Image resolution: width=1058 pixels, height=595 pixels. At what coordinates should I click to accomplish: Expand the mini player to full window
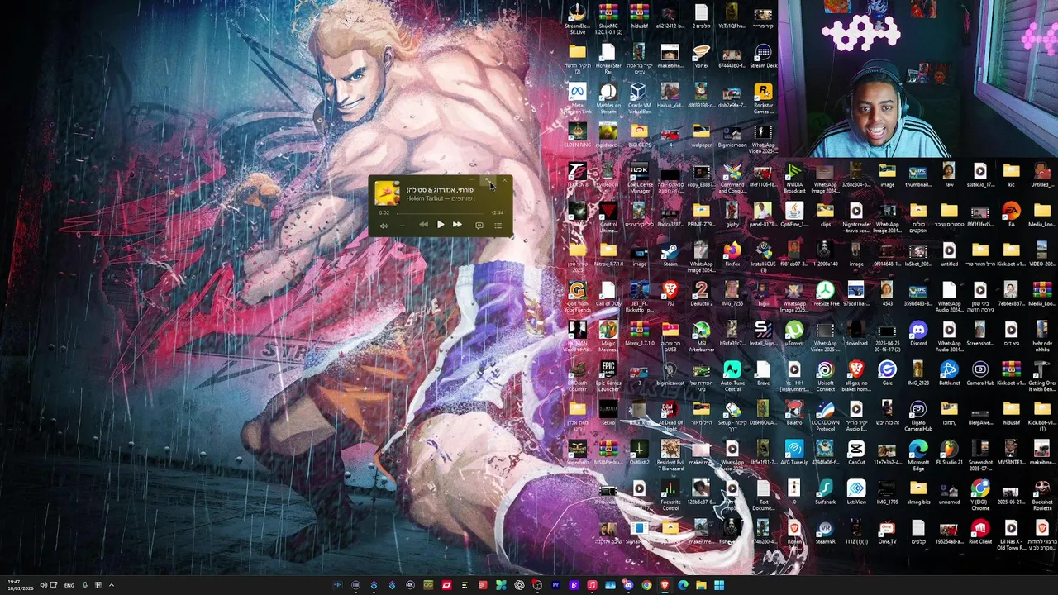(488, 179)
